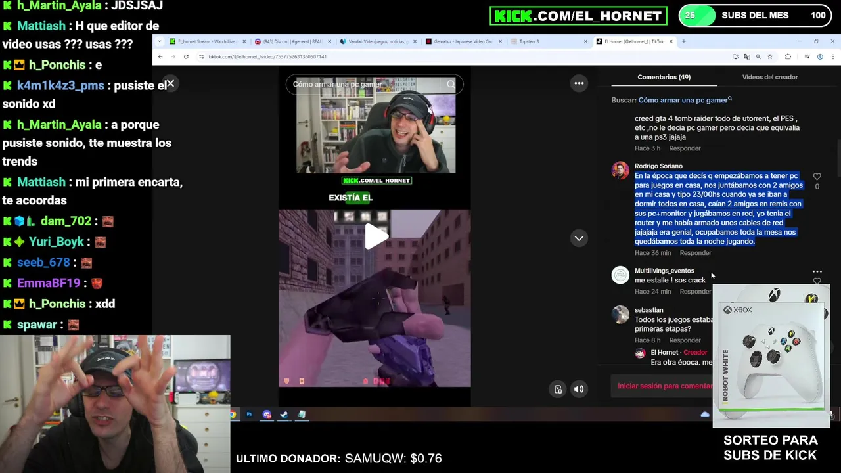Open the Chrome three-dot menu

click(832, 56)
